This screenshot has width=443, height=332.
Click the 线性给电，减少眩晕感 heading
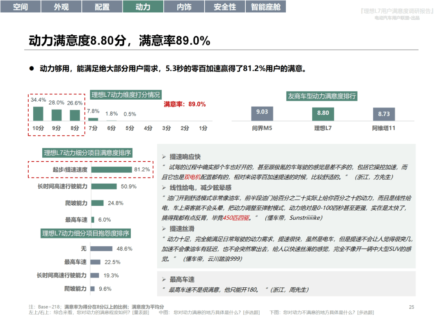201,188
